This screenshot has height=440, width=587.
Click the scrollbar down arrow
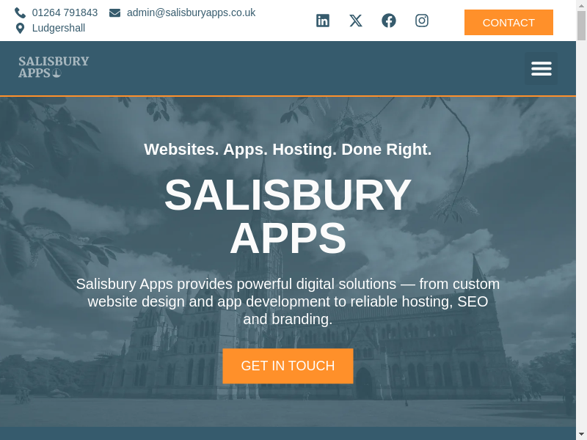click(x=581, y=436)
